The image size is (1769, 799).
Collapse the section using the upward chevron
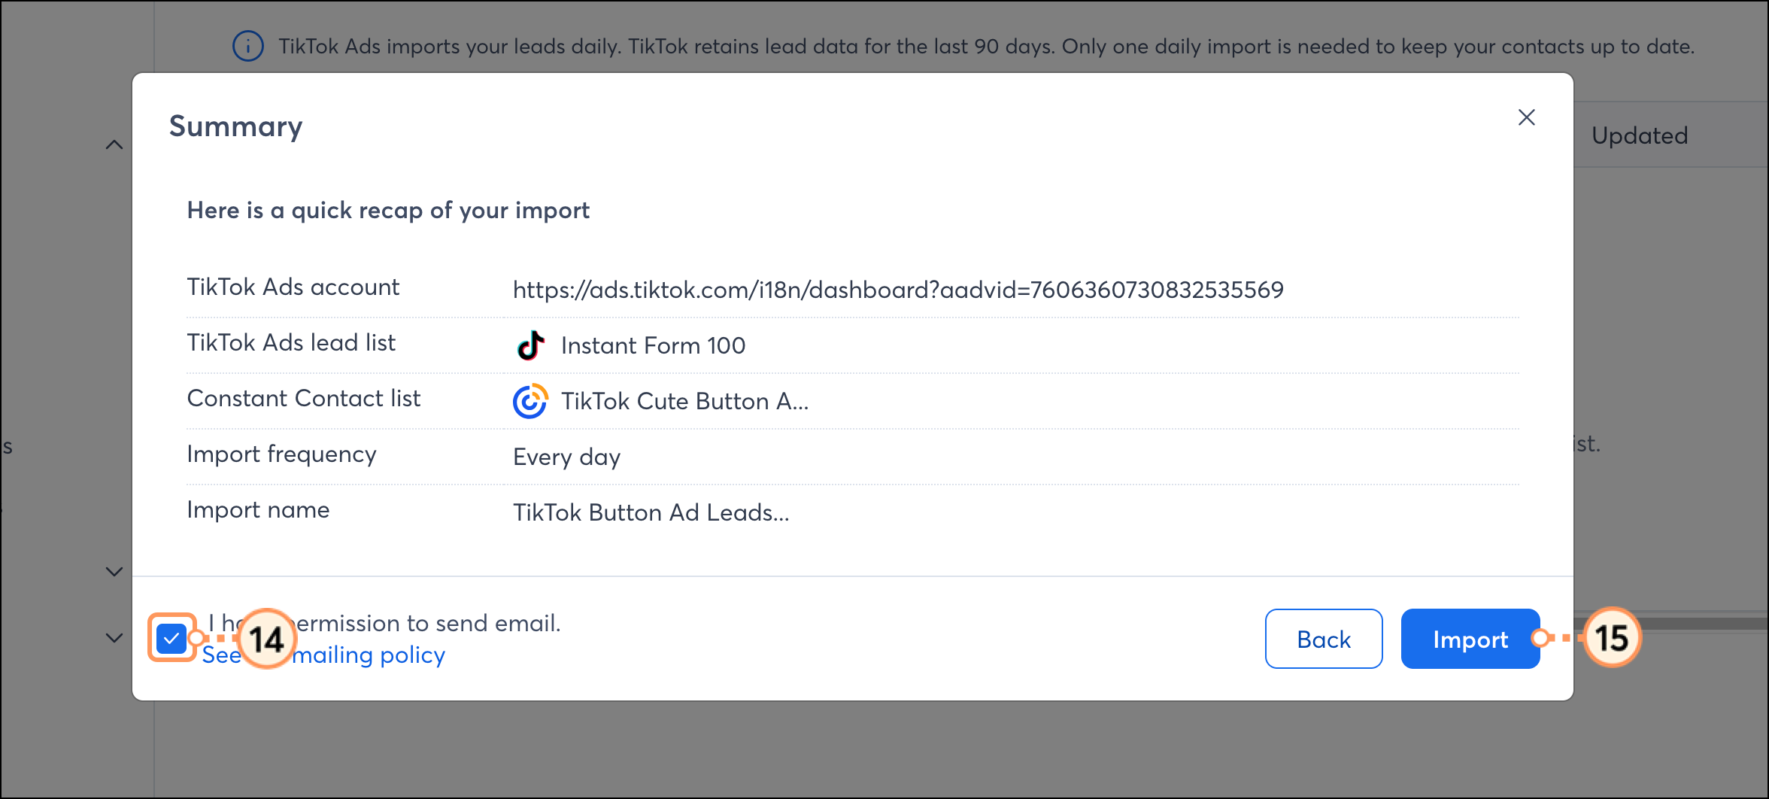114,144
